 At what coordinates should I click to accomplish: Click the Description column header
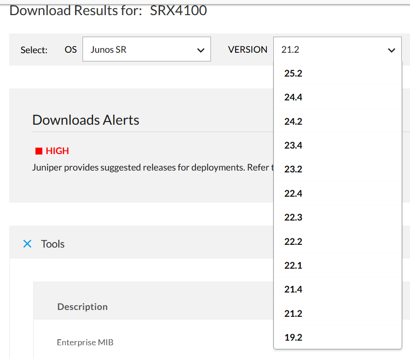click(83, 306)
